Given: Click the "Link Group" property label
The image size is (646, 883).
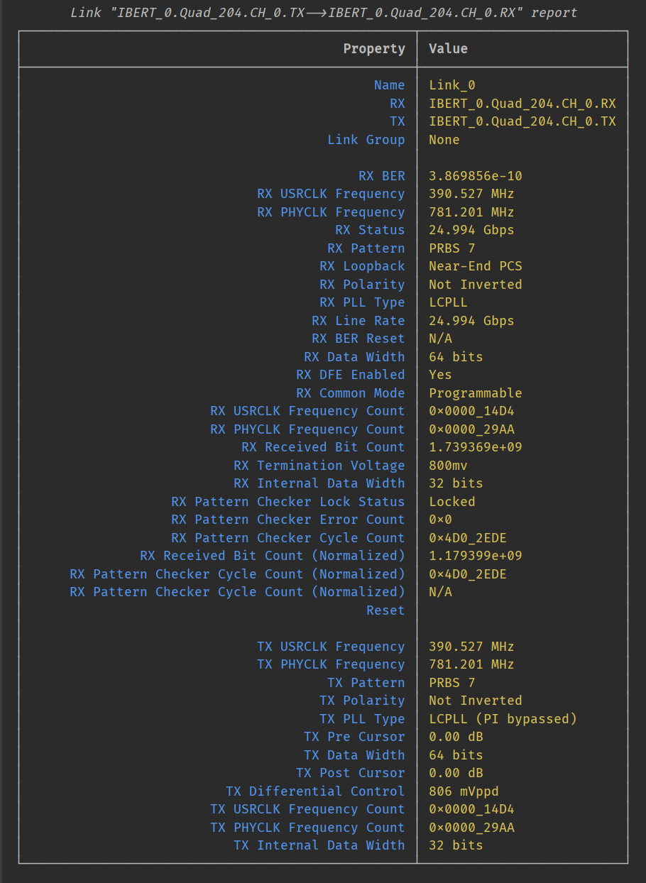Looking at the screenshot, I should (366, 140).
